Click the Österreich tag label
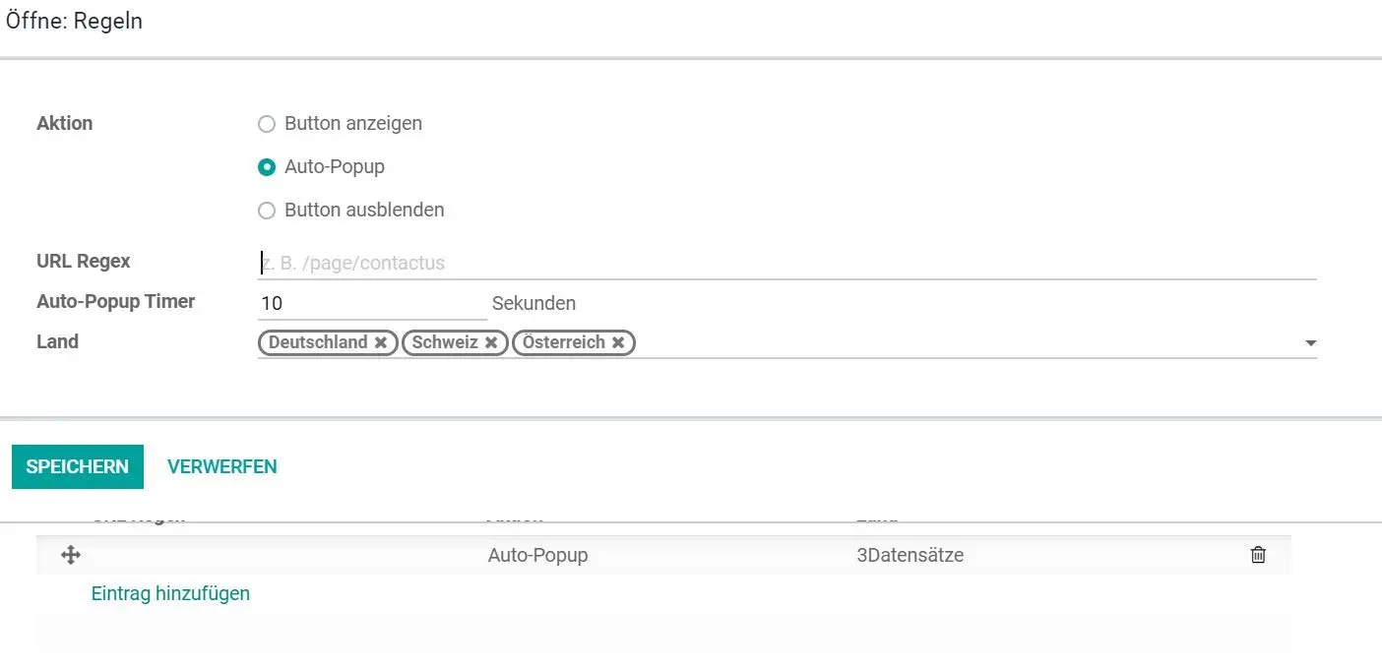Image resolution: width=1382 pixels, height=669 pixels. [x=564, y=342]
